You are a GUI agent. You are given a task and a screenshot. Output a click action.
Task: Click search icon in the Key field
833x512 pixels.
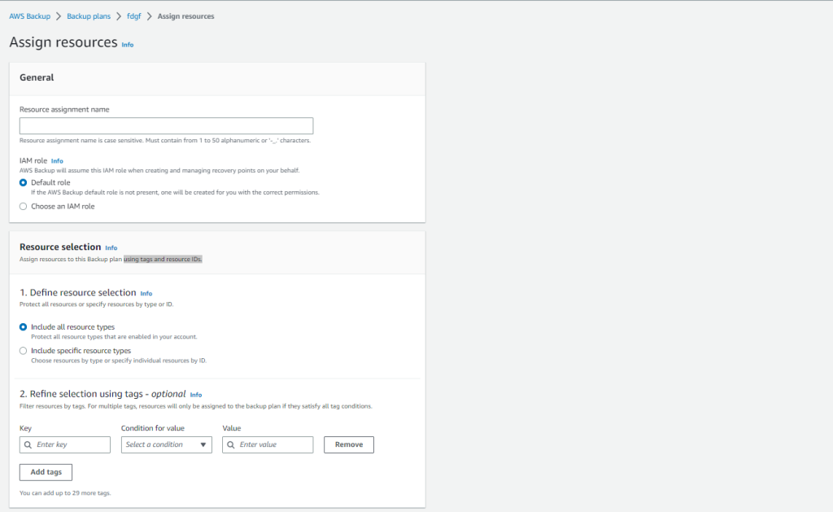tap(28, 444)
